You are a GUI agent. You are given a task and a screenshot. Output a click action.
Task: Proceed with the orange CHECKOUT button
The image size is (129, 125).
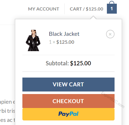(68, 101)
